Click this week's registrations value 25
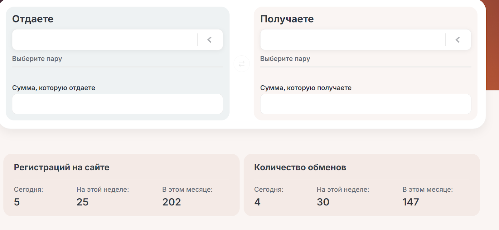 click(x=83, y=202)
